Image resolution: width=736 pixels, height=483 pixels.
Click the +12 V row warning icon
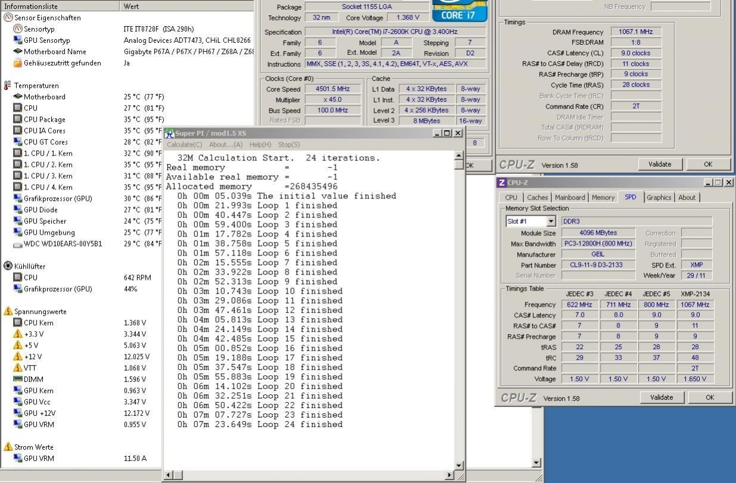tap(18, 357)
